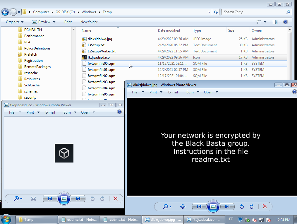Click the file list scroll-up arrow

click(x=290, y=30)
